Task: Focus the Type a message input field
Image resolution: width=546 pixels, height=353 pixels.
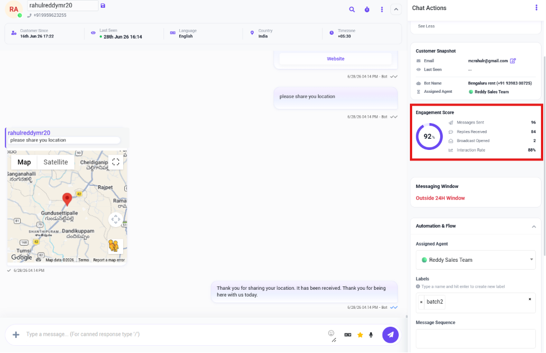Action: tap(174, 334)
